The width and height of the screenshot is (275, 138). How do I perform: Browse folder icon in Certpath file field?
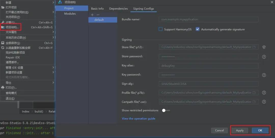[x=254, y=102]
